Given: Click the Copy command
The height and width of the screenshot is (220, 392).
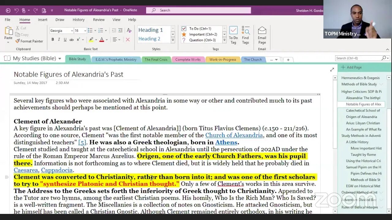Looking at the screenshot, I should [x=22, y=35].
